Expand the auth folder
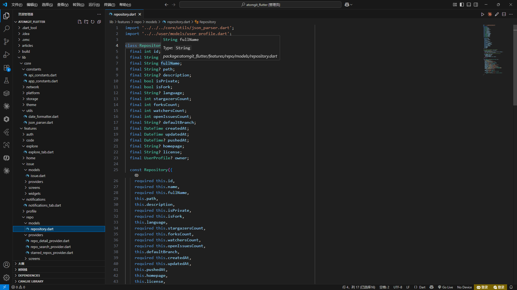 pos(30,134)
